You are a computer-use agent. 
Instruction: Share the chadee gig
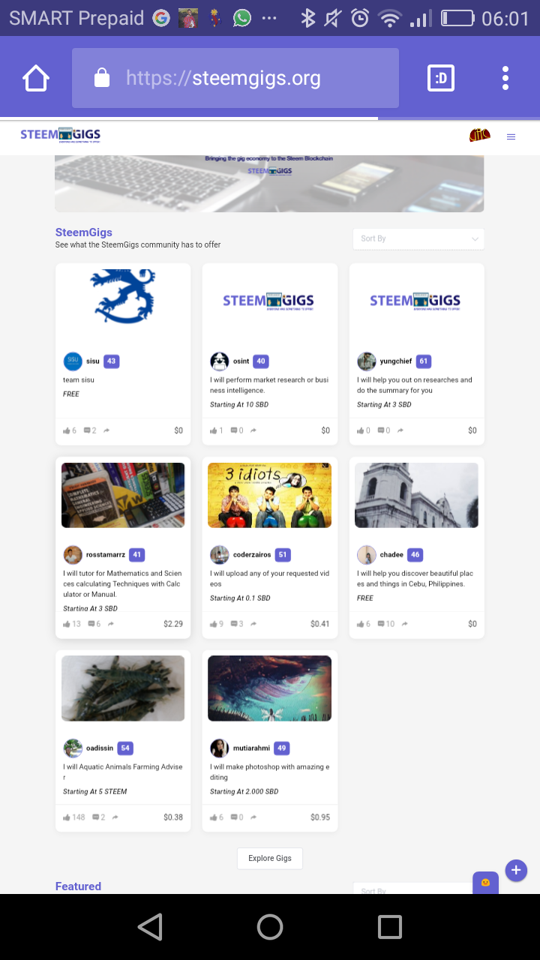click(x=405, y=624)
